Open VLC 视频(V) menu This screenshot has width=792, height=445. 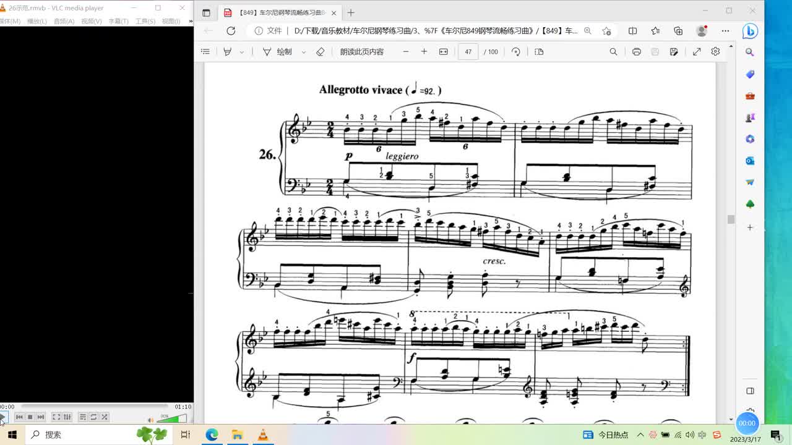click(91, 21)
